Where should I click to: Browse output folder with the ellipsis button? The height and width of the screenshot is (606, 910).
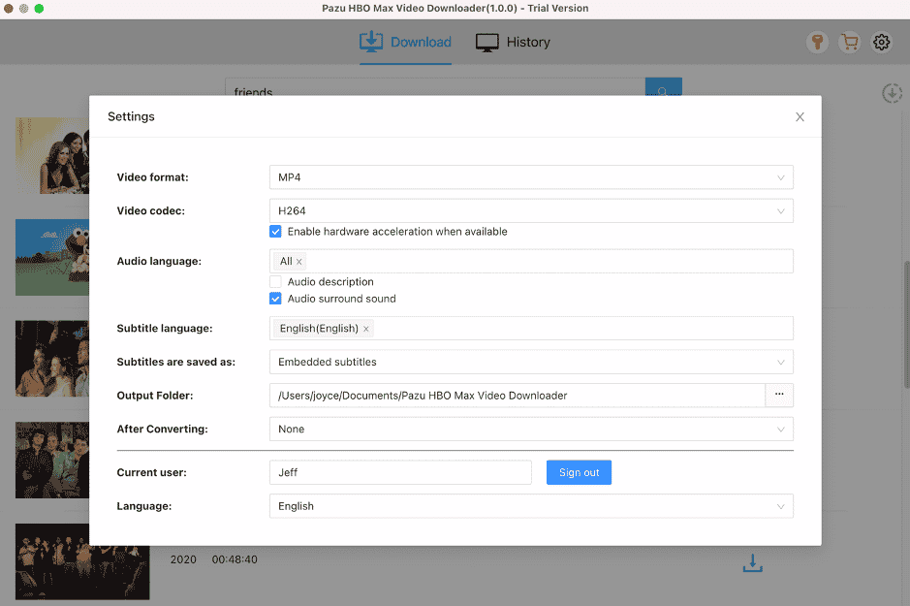point(779,395)
